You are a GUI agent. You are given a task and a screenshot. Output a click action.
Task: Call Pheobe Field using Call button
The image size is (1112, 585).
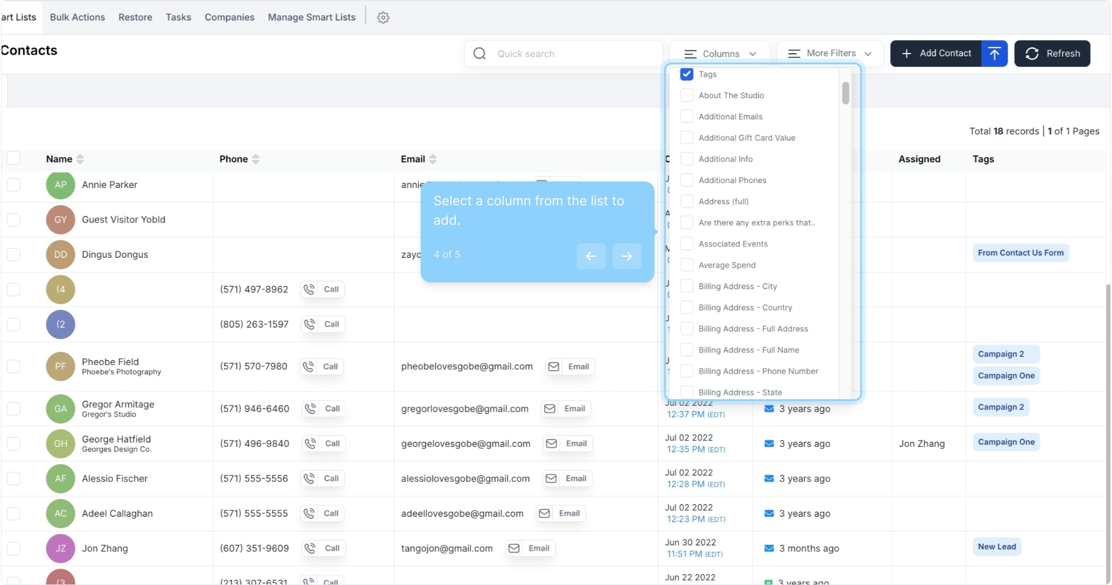(x=323, y=367)
